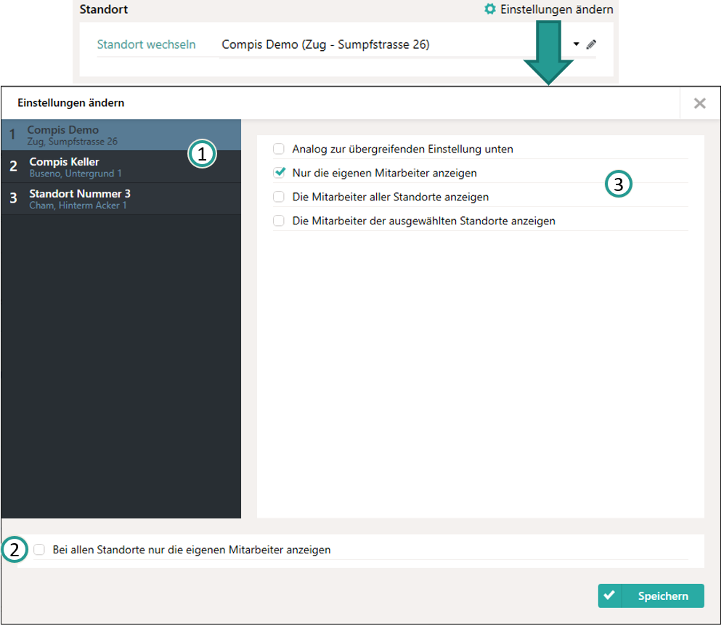Click the circled number 1 annotation badge
724x626 pixels.
(202, 154)
